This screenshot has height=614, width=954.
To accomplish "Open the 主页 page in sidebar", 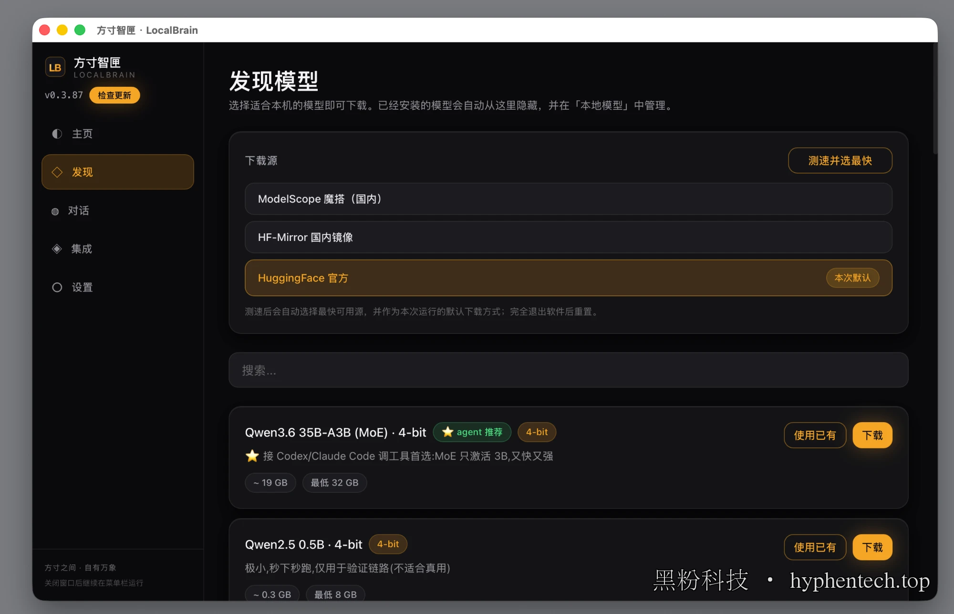I will coord(118,134).
